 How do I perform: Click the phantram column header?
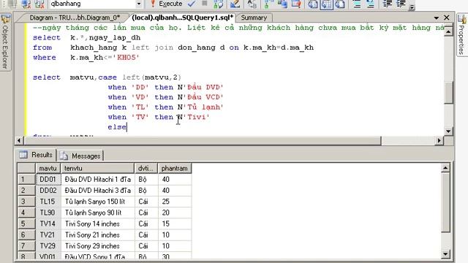click(x=175, y=169)
